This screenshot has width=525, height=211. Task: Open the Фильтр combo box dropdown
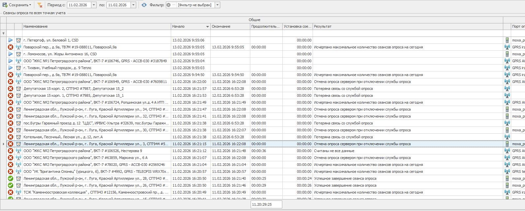coord(217,5)
